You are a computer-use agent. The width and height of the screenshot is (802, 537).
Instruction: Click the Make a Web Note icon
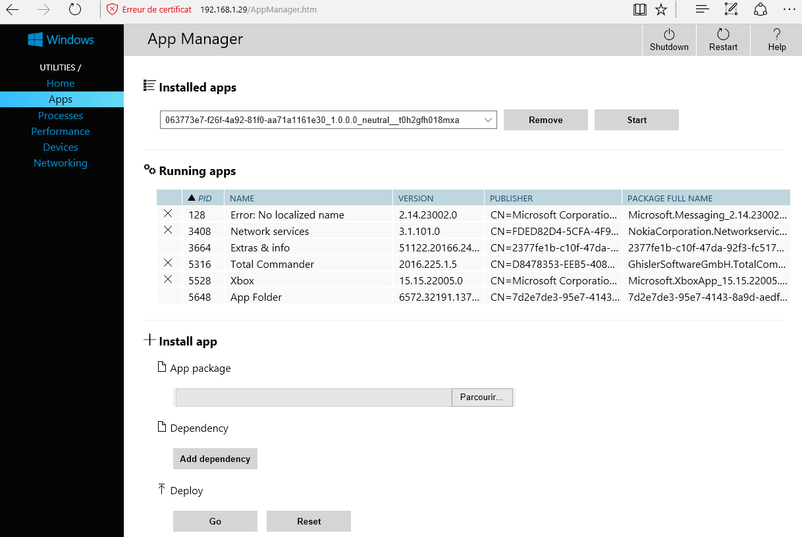731,9
